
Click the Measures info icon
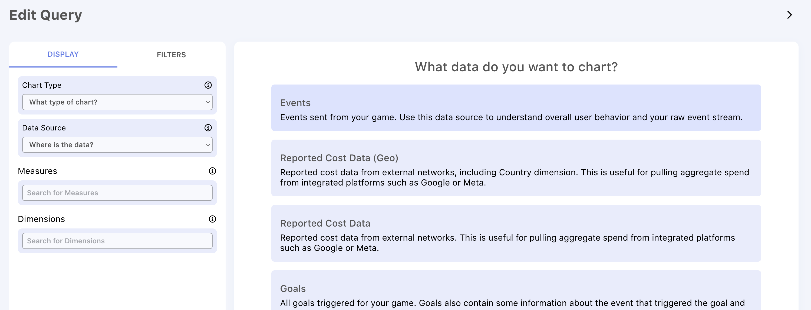coord(213,171)
